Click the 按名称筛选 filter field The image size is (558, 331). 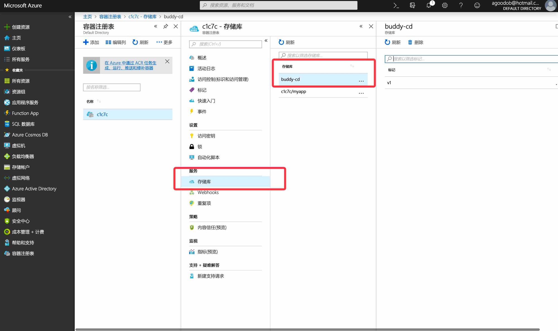pos(112,87)
